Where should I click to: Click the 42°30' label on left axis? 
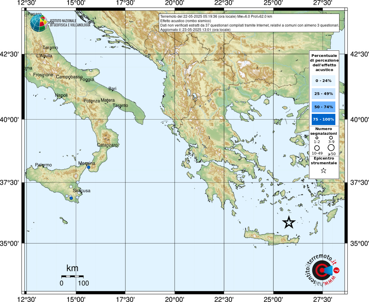(9, 54)
